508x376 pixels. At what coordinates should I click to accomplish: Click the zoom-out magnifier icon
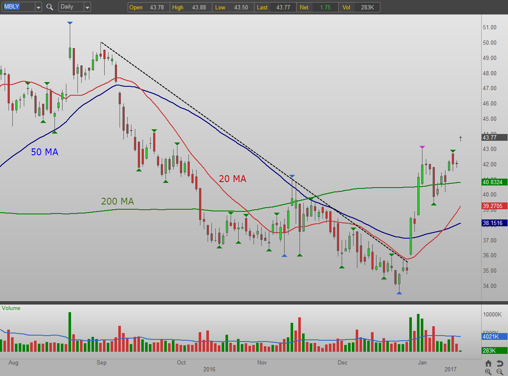pyautogui.click(x=500, y=372)
